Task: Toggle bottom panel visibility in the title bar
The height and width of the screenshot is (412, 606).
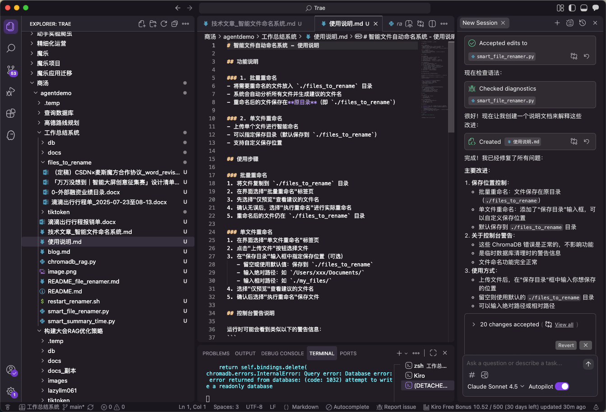Action: click(x=583, y=8)
